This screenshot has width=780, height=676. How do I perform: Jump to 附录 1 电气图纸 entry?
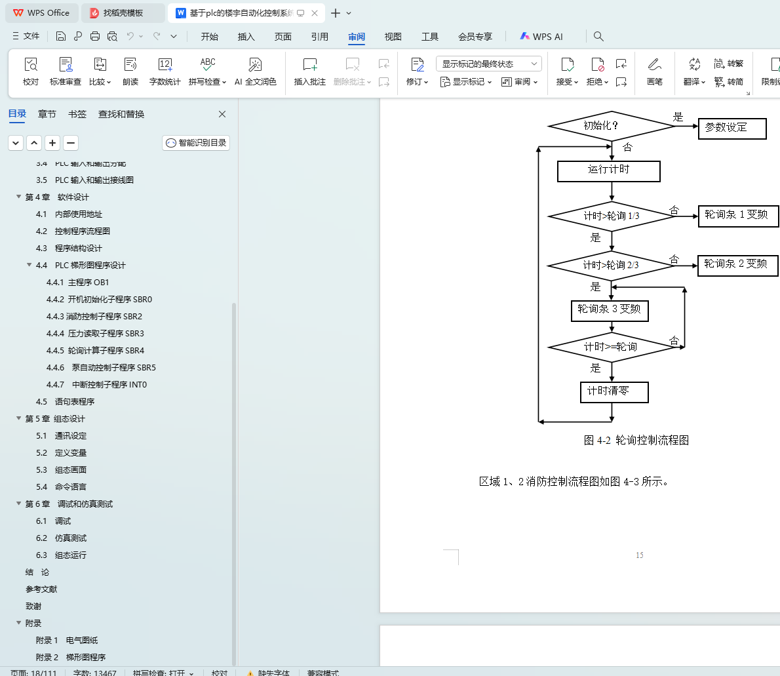[x=67, y=640]
